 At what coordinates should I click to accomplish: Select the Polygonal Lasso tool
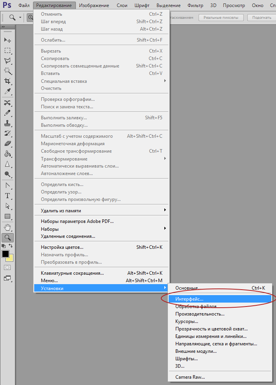click(7, 61)
